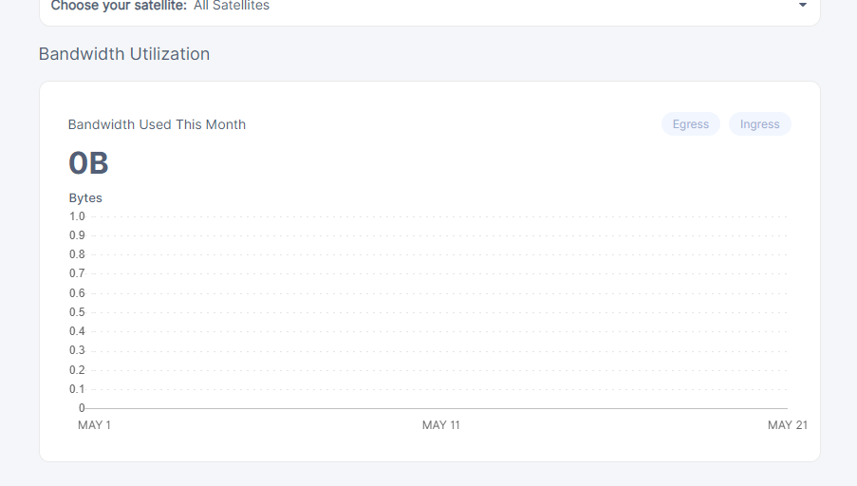Click the Bytes axis unit label
The height and width of the screenshot is (486, 857).
(x=85, y=197)
